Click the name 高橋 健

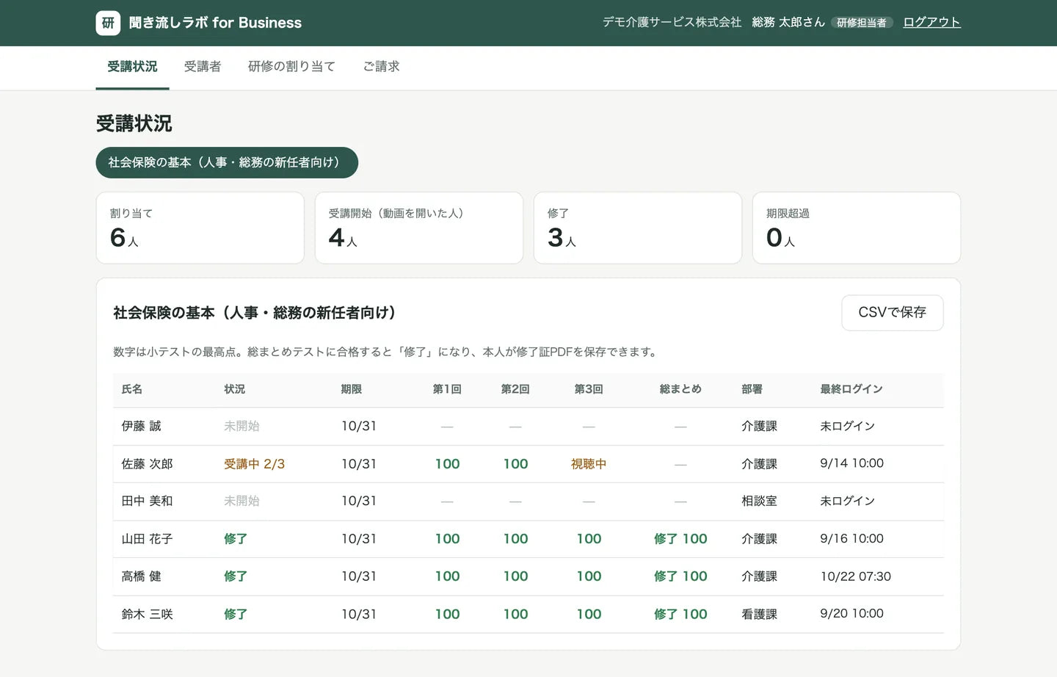tap(141, 576)
